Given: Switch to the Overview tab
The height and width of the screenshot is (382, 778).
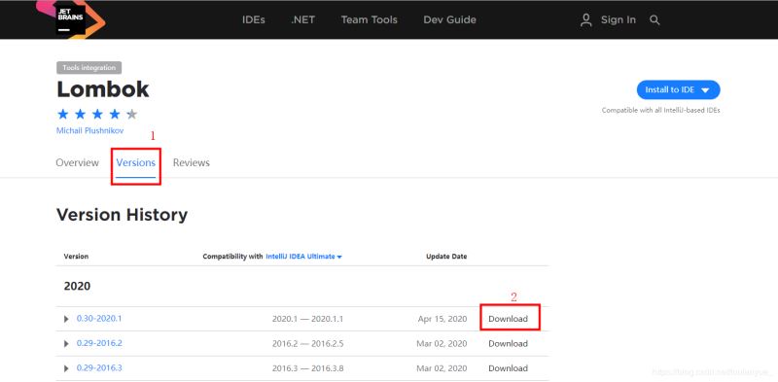Looking at the screenshot, I should [x=78, y=162].
